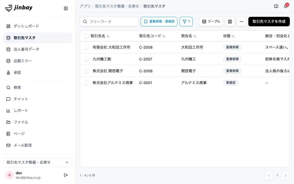Click the 要確認 status badge
Screen dimensions: 294x184
coord(231,83)
